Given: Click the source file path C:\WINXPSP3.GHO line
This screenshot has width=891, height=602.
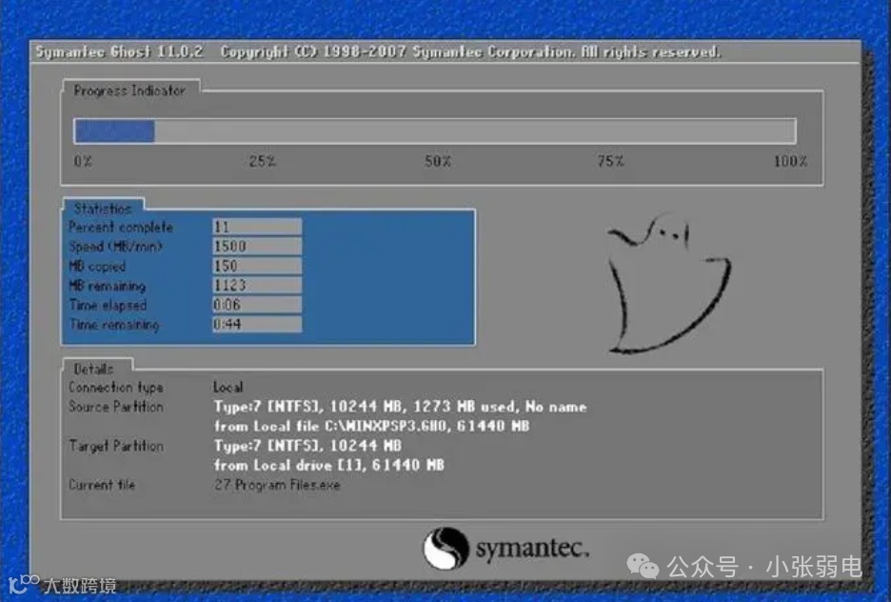Looking at the screenshot, I should click(371, 426).
